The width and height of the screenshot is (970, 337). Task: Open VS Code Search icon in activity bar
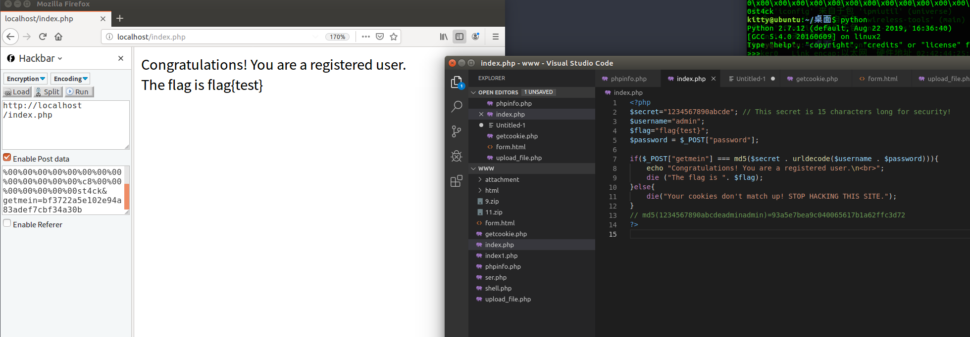point(457,106)
